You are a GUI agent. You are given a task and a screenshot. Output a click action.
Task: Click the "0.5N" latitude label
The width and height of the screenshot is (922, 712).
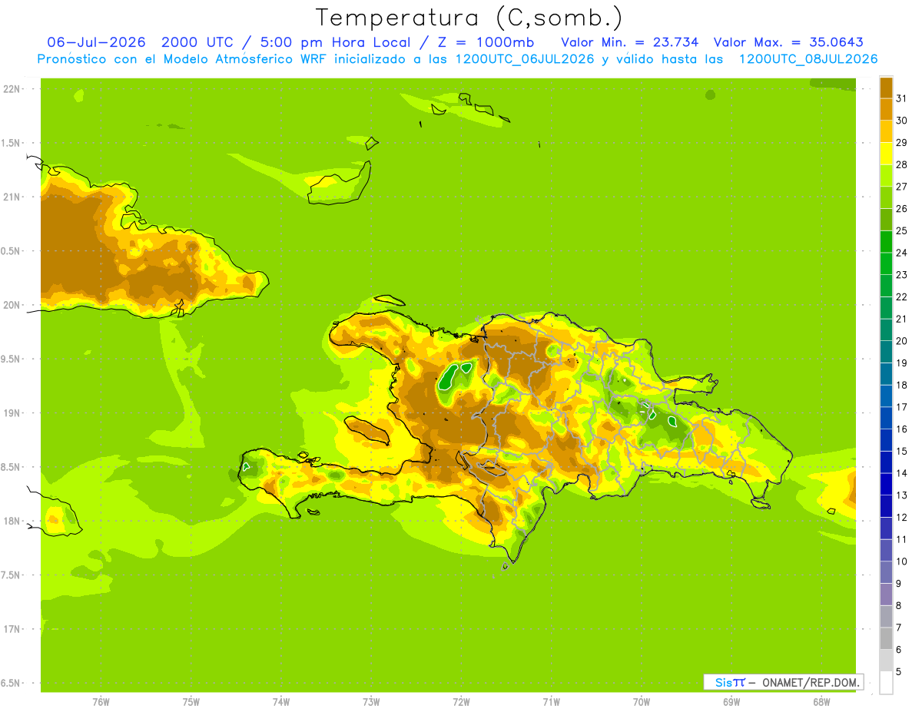[x=12, y=251]
